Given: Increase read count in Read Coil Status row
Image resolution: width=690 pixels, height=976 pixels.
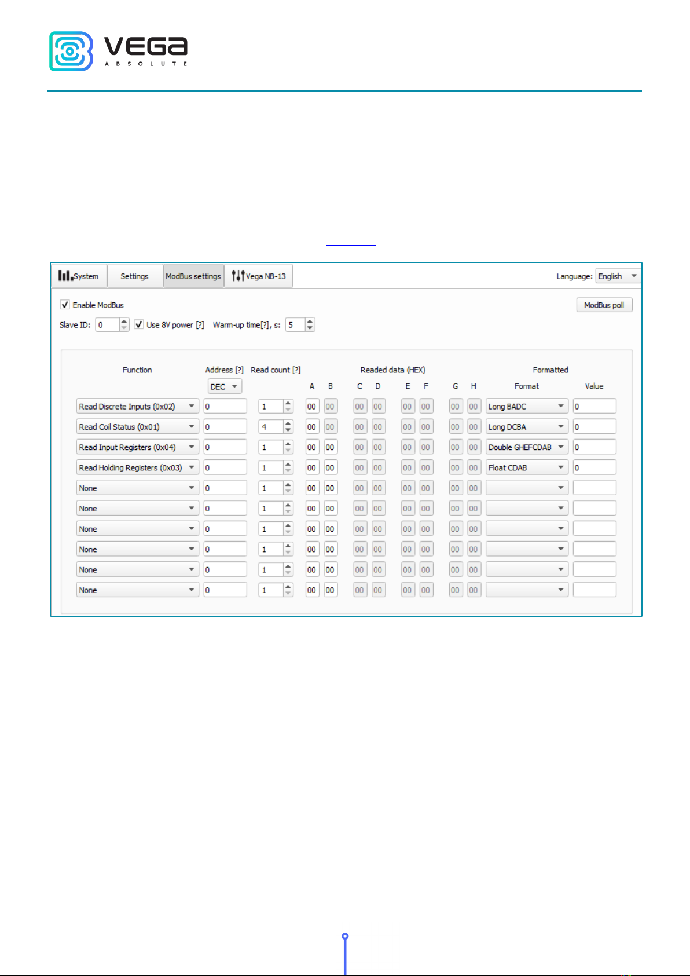Looking at the screenshot, I should tap(288, 423).
